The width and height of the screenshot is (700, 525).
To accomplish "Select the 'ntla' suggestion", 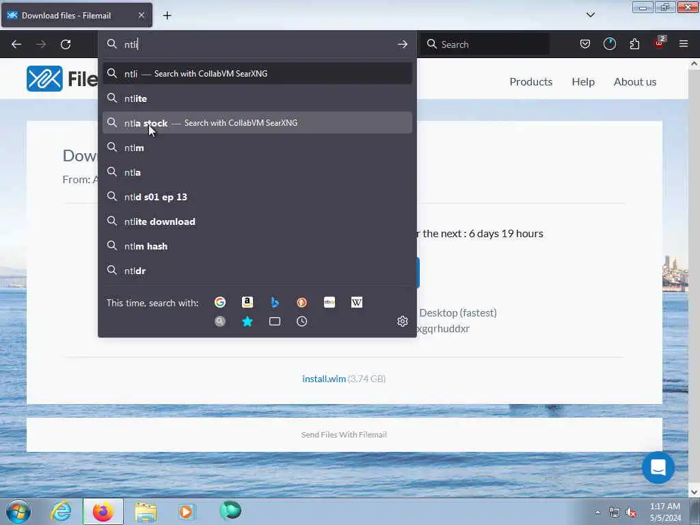I will pos(257,172).
